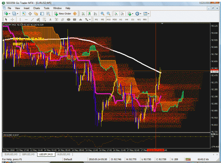Zoom in on the chart
The image size is (221, 163).
click(x=103, y=14)
